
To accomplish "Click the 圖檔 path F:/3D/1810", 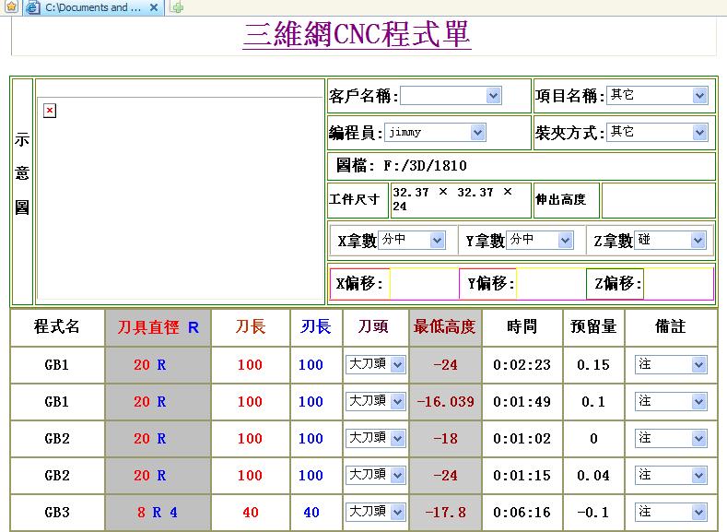I will [x=425, y=166].
